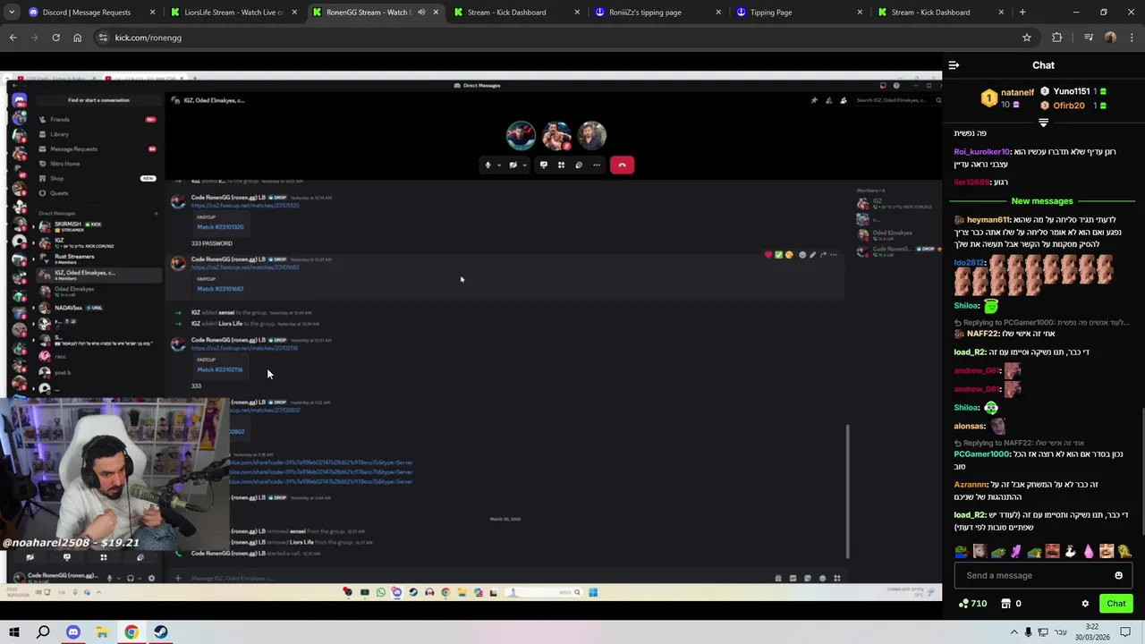This screenshot has width=1145, height=644.
Task: Open Match #23102116 link
Action: click(x=220, y=369)
